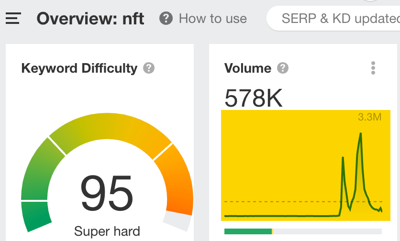Click the 95 Keyword Difficulty score
The height and width of the screenshot is (241, 400).
107,193
